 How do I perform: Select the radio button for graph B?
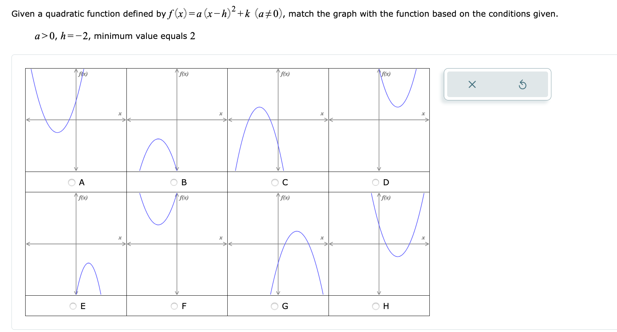174,182
